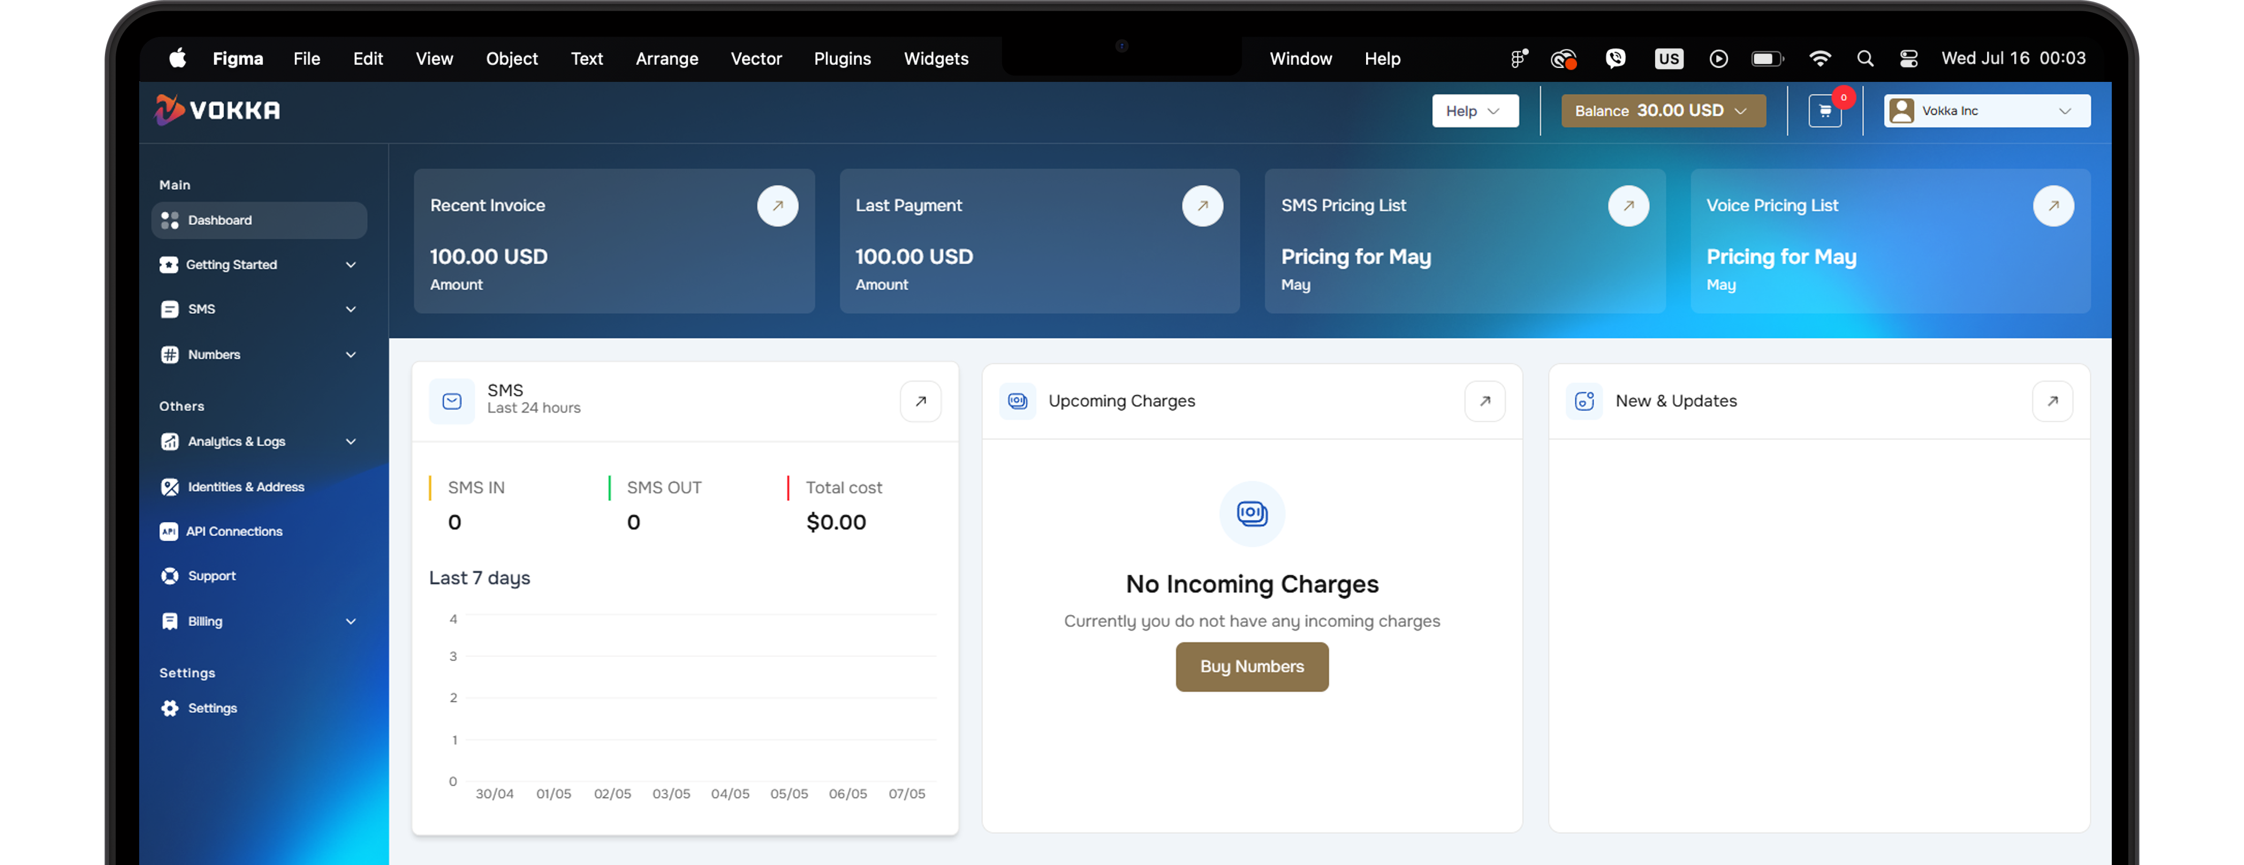This screenshot has width=2244, height=865.
Task: Expand Numbers sidebar chevron
Action: [350, 354]
